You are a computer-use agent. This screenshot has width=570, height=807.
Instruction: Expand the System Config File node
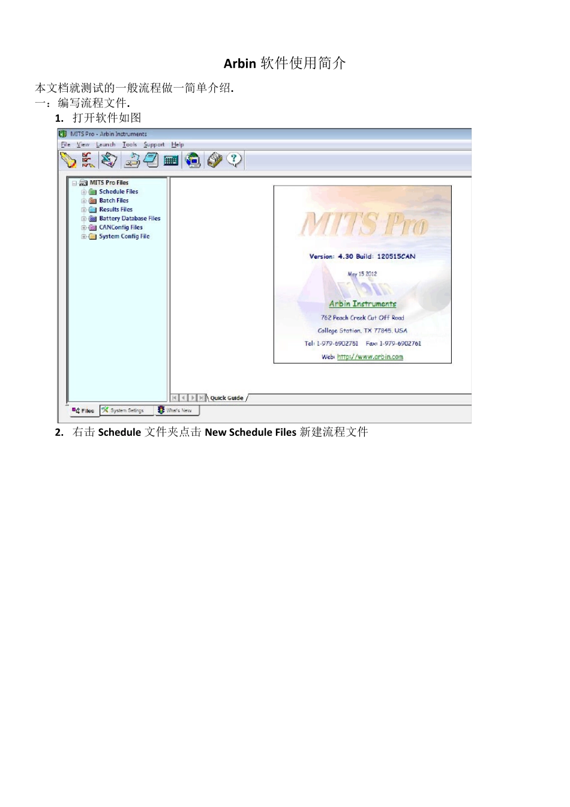pyautogui.click(x=83, y=237)
